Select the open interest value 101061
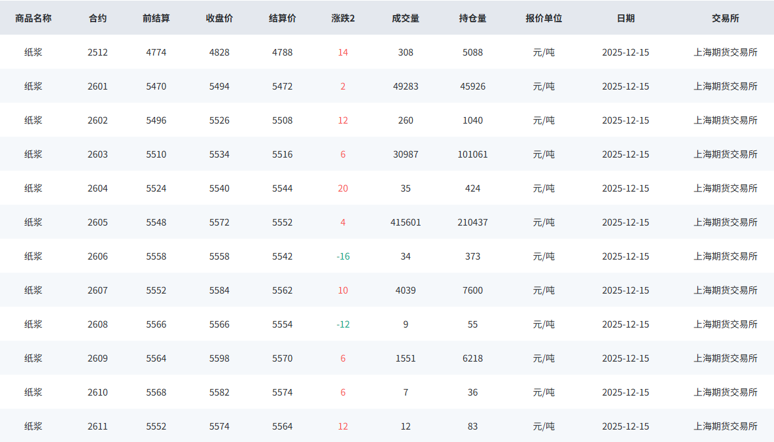774x442 pixels. pyautogui.click(x=472, y=154)
